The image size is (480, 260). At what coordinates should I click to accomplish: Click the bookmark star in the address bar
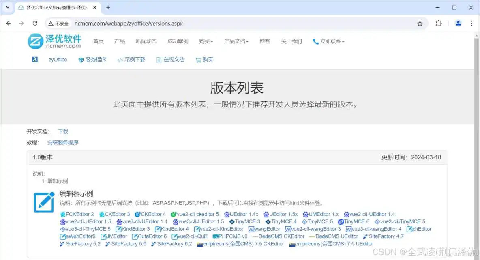tap(420, 24)
